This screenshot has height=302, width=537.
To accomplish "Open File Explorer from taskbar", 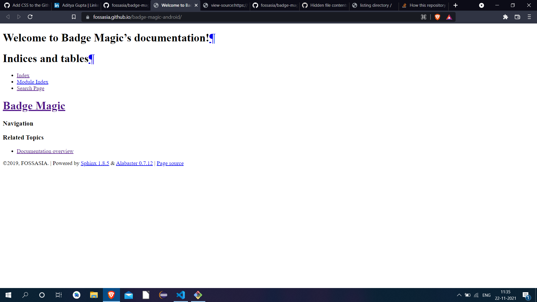I will (94, 295).
